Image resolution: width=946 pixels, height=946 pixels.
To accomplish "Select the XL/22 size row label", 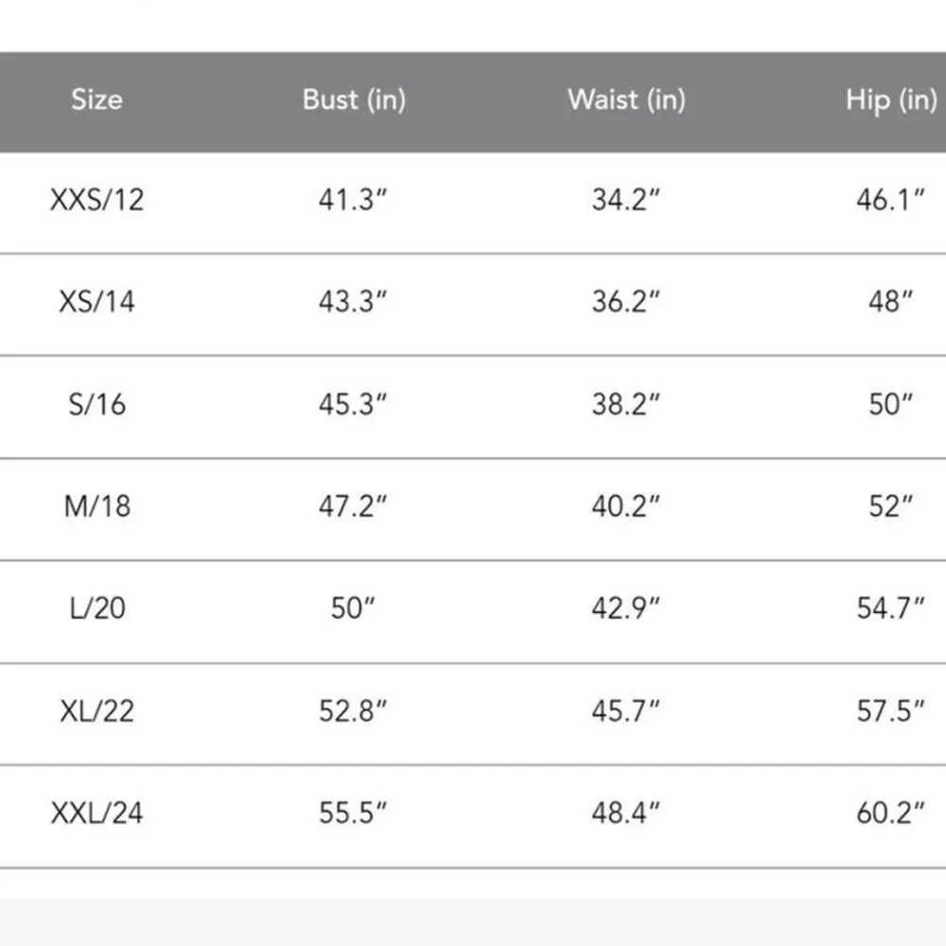I will (96, 710).
